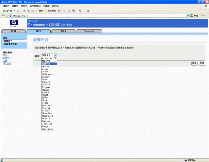Choose Français from language list
The height and width of the screenshot is (162, 209).
coord(49,82)
